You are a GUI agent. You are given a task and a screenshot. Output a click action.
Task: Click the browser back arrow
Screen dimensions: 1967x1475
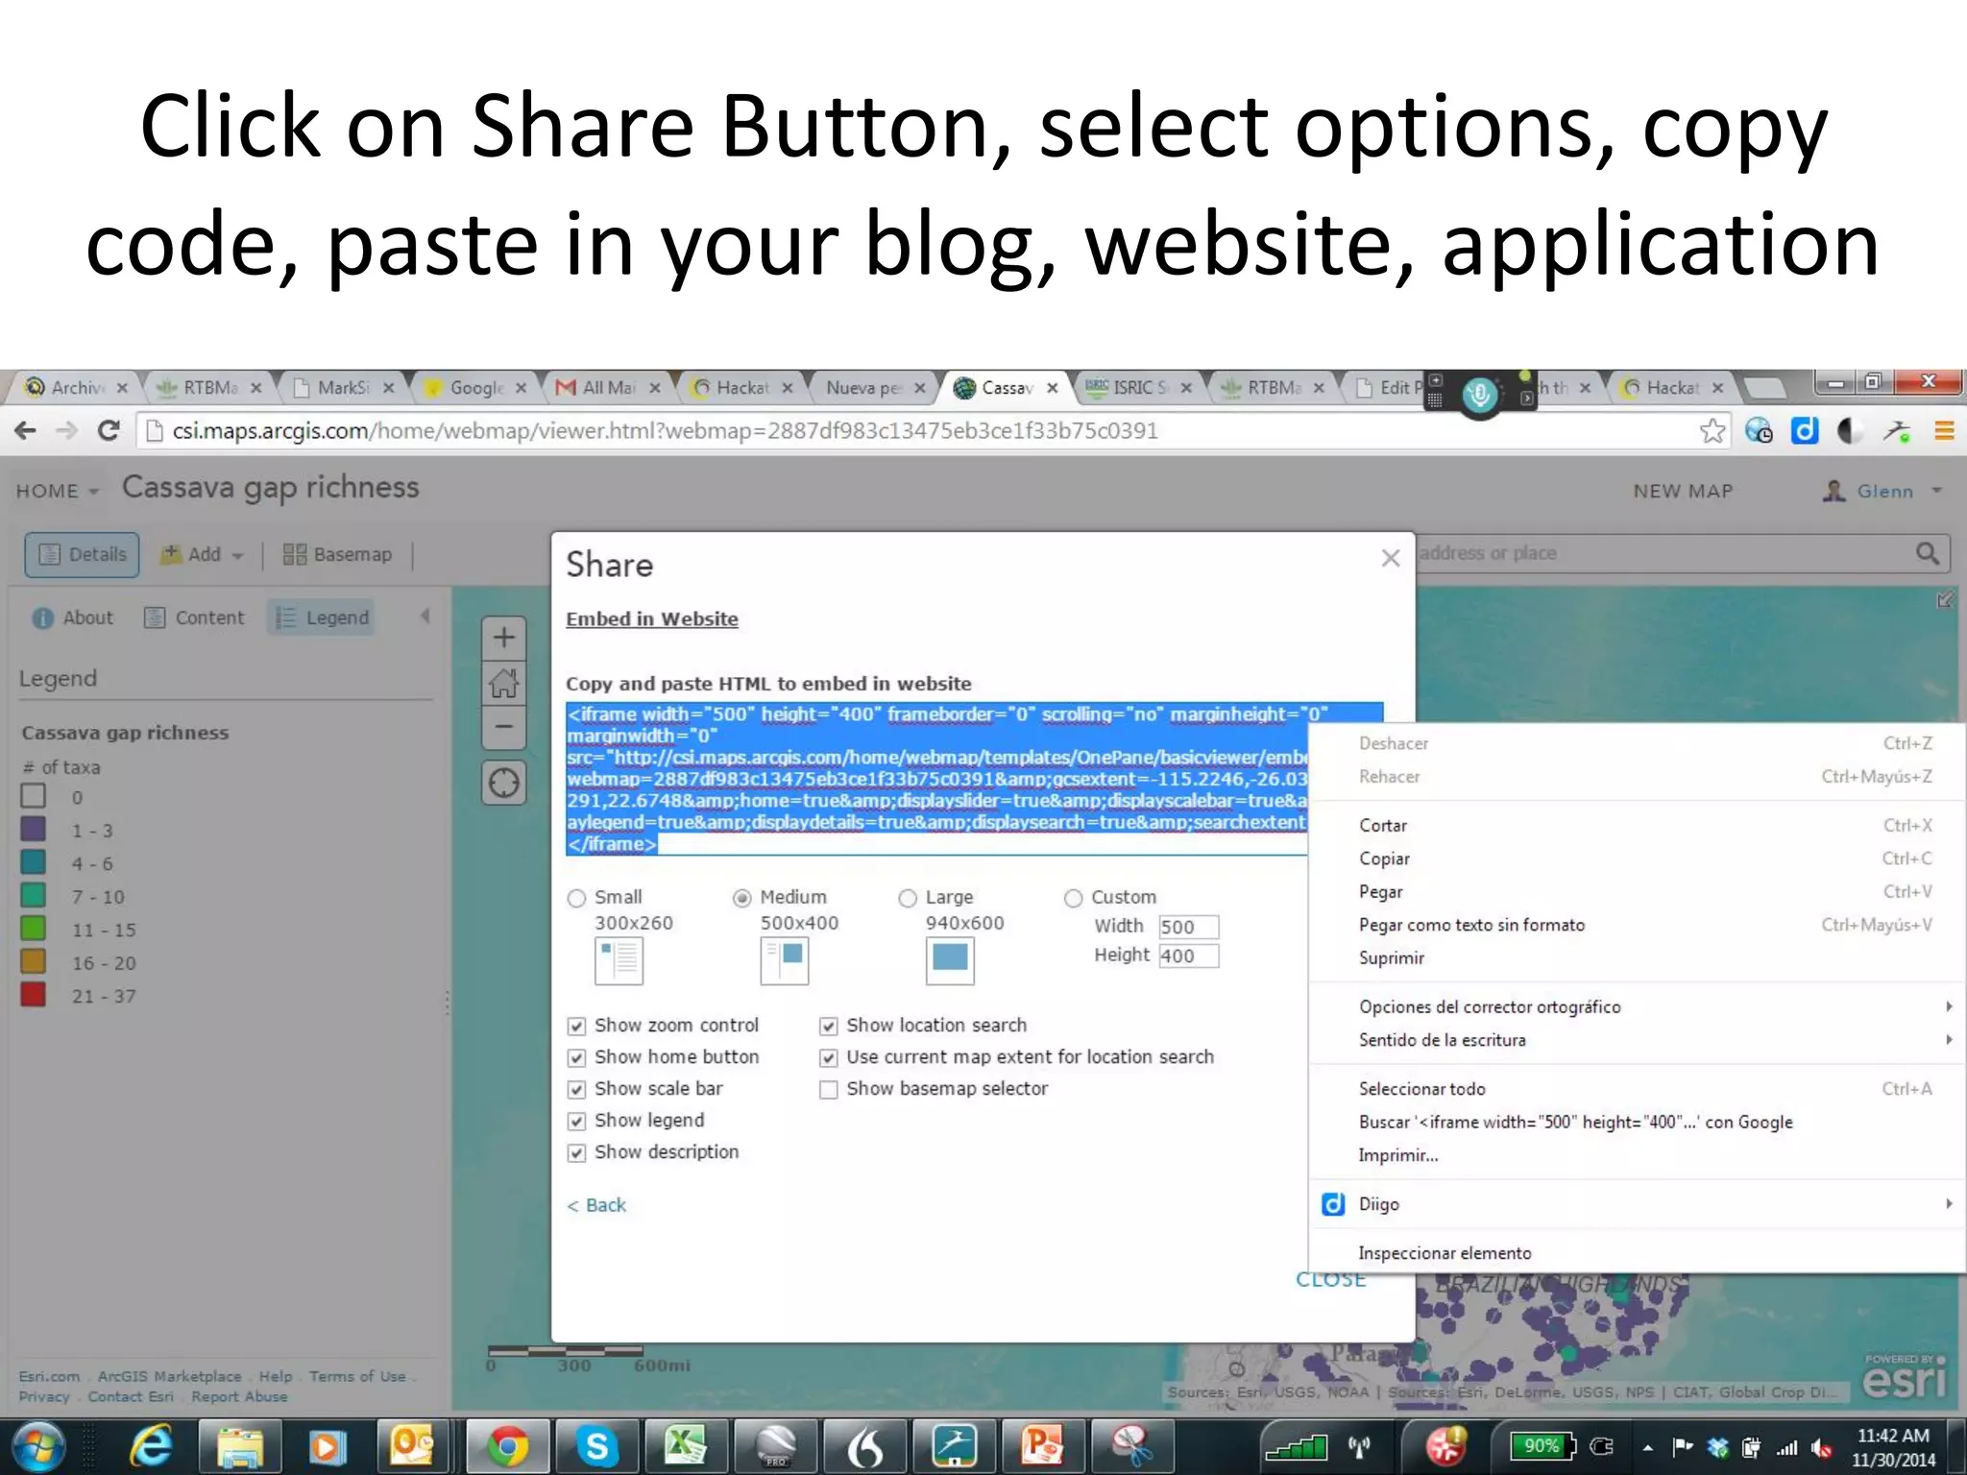[x=26, y=431]
